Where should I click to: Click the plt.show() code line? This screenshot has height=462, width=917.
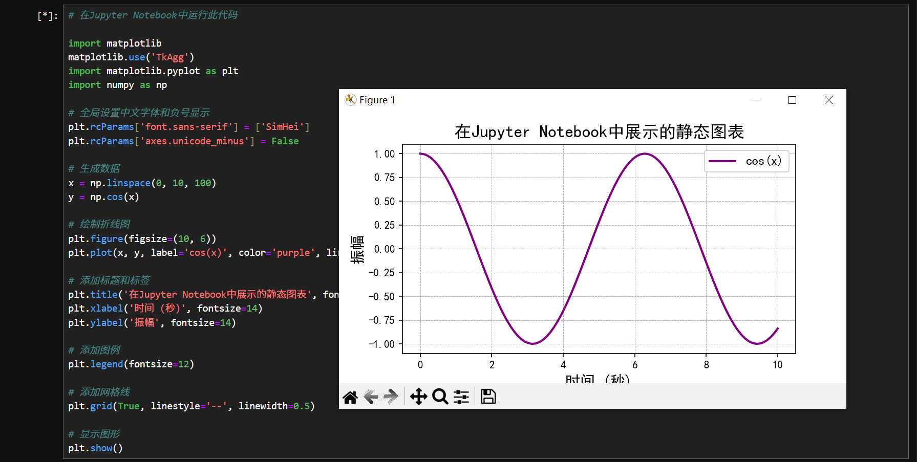96,448
